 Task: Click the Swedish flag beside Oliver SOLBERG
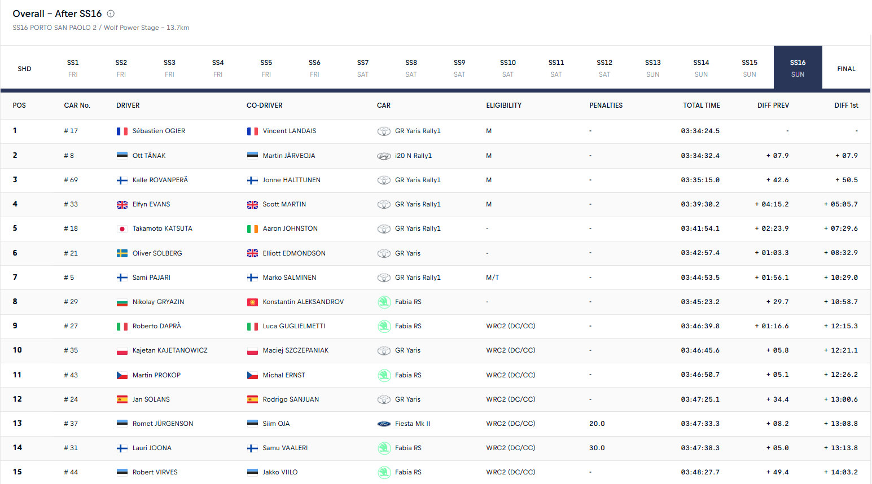point(122,253)
